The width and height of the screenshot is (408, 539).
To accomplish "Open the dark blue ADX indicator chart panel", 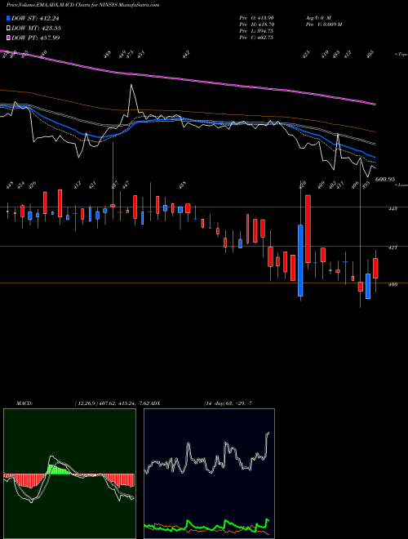I will pos(209,474).
